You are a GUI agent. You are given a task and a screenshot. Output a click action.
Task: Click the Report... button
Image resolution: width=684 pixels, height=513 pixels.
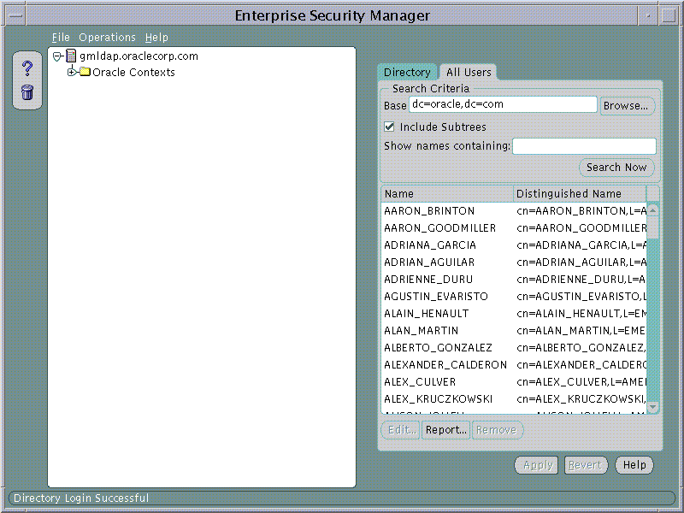pos(445,430)
